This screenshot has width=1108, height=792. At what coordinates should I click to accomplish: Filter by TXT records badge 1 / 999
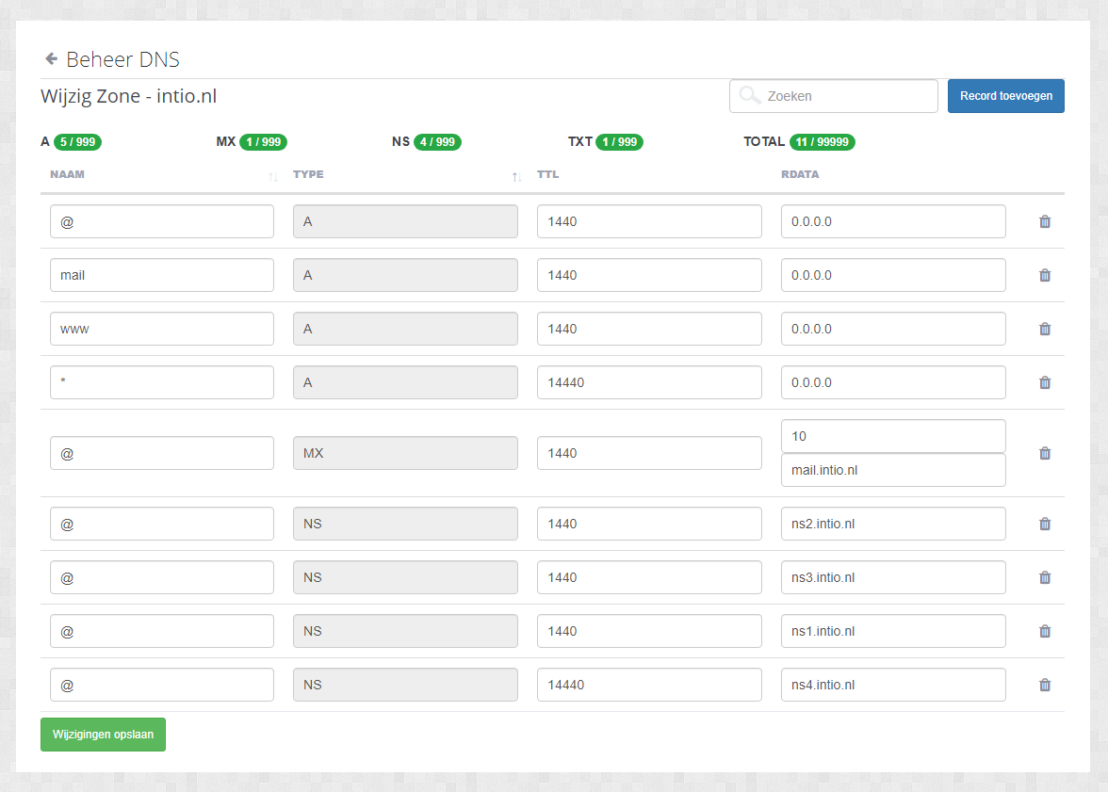[x=620, y=142]
